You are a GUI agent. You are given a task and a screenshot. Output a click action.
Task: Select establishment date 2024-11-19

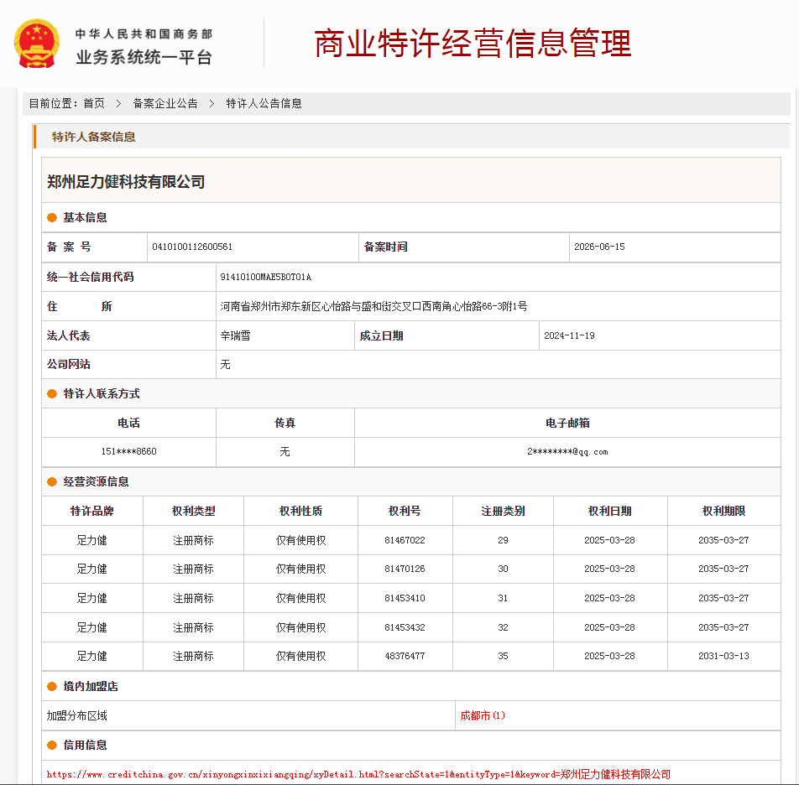569,336
